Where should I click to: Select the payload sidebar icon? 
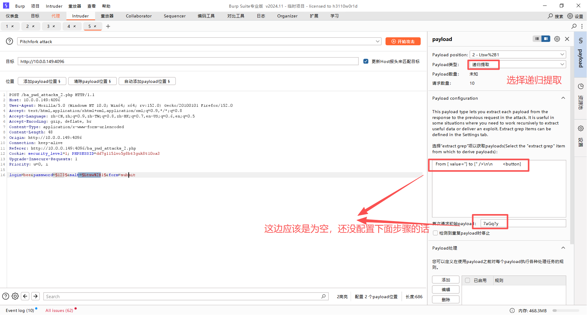[x=581, y=41]
